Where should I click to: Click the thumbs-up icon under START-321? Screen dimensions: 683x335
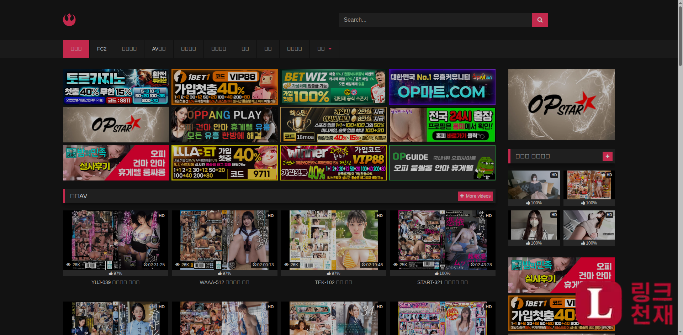point(437,273)
